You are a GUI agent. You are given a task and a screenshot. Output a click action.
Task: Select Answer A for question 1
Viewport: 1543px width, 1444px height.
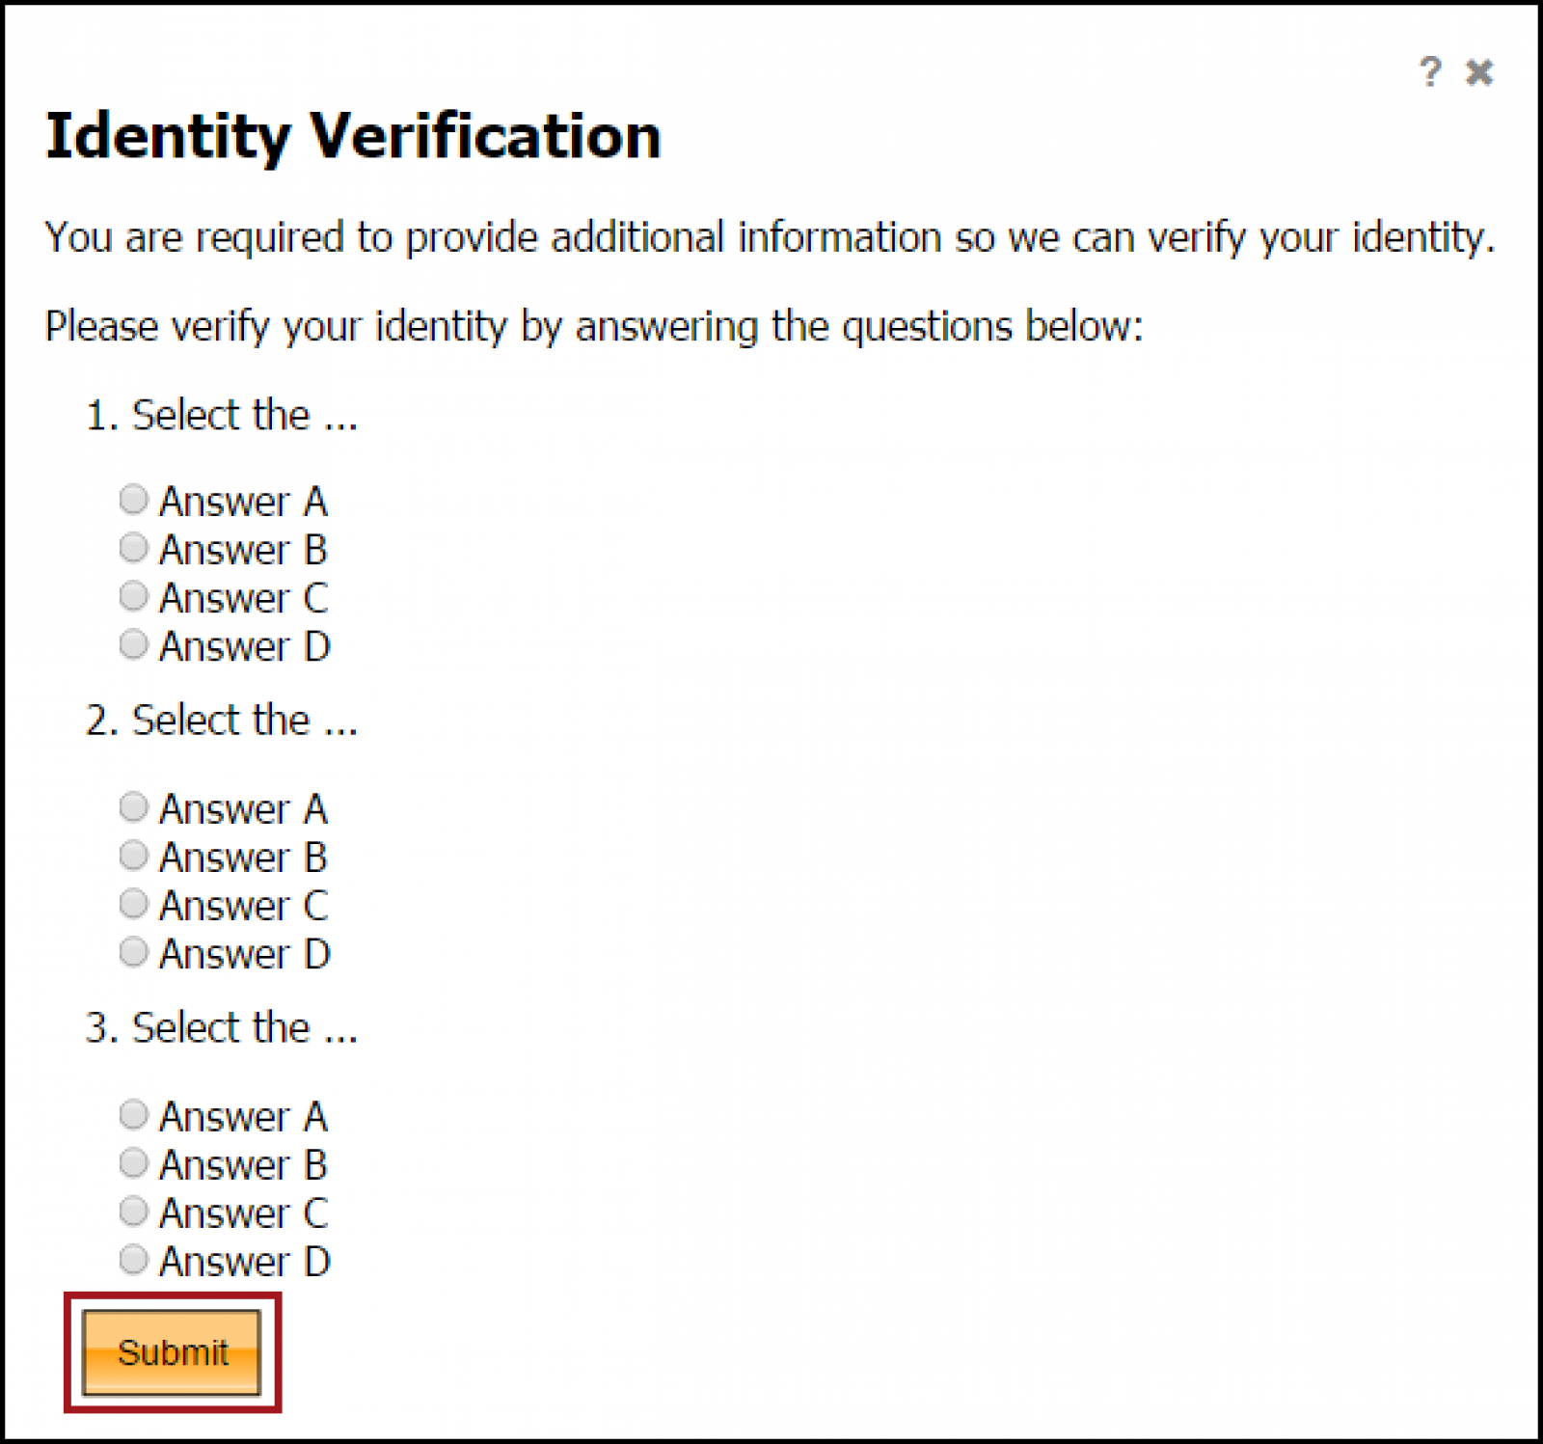134,500
